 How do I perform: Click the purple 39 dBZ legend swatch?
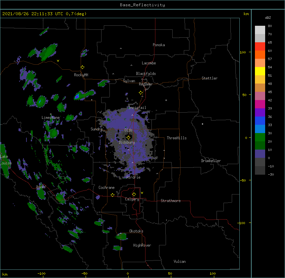[x=260, y=112]
